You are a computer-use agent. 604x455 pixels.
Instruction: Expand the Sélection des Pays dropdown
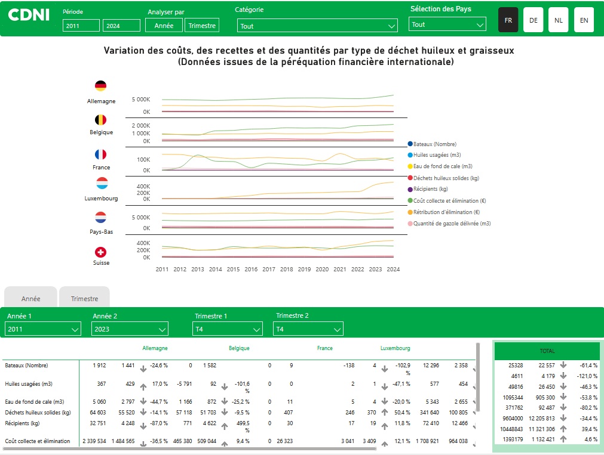pos(447,24)
